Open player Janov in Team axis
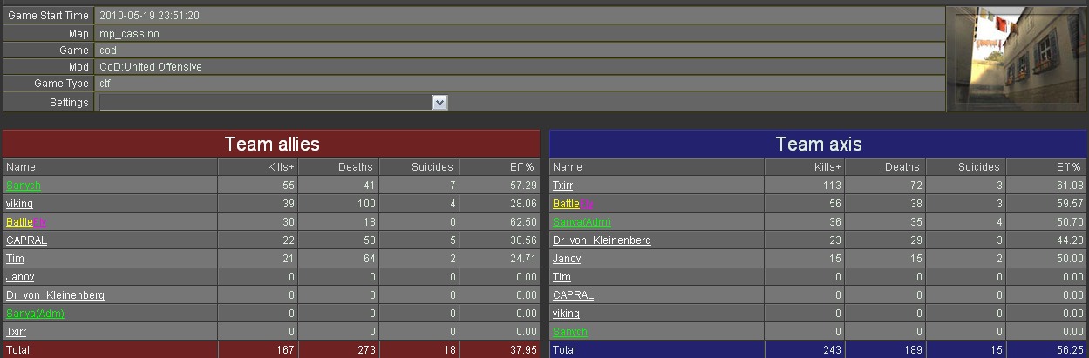 point(567,259)
